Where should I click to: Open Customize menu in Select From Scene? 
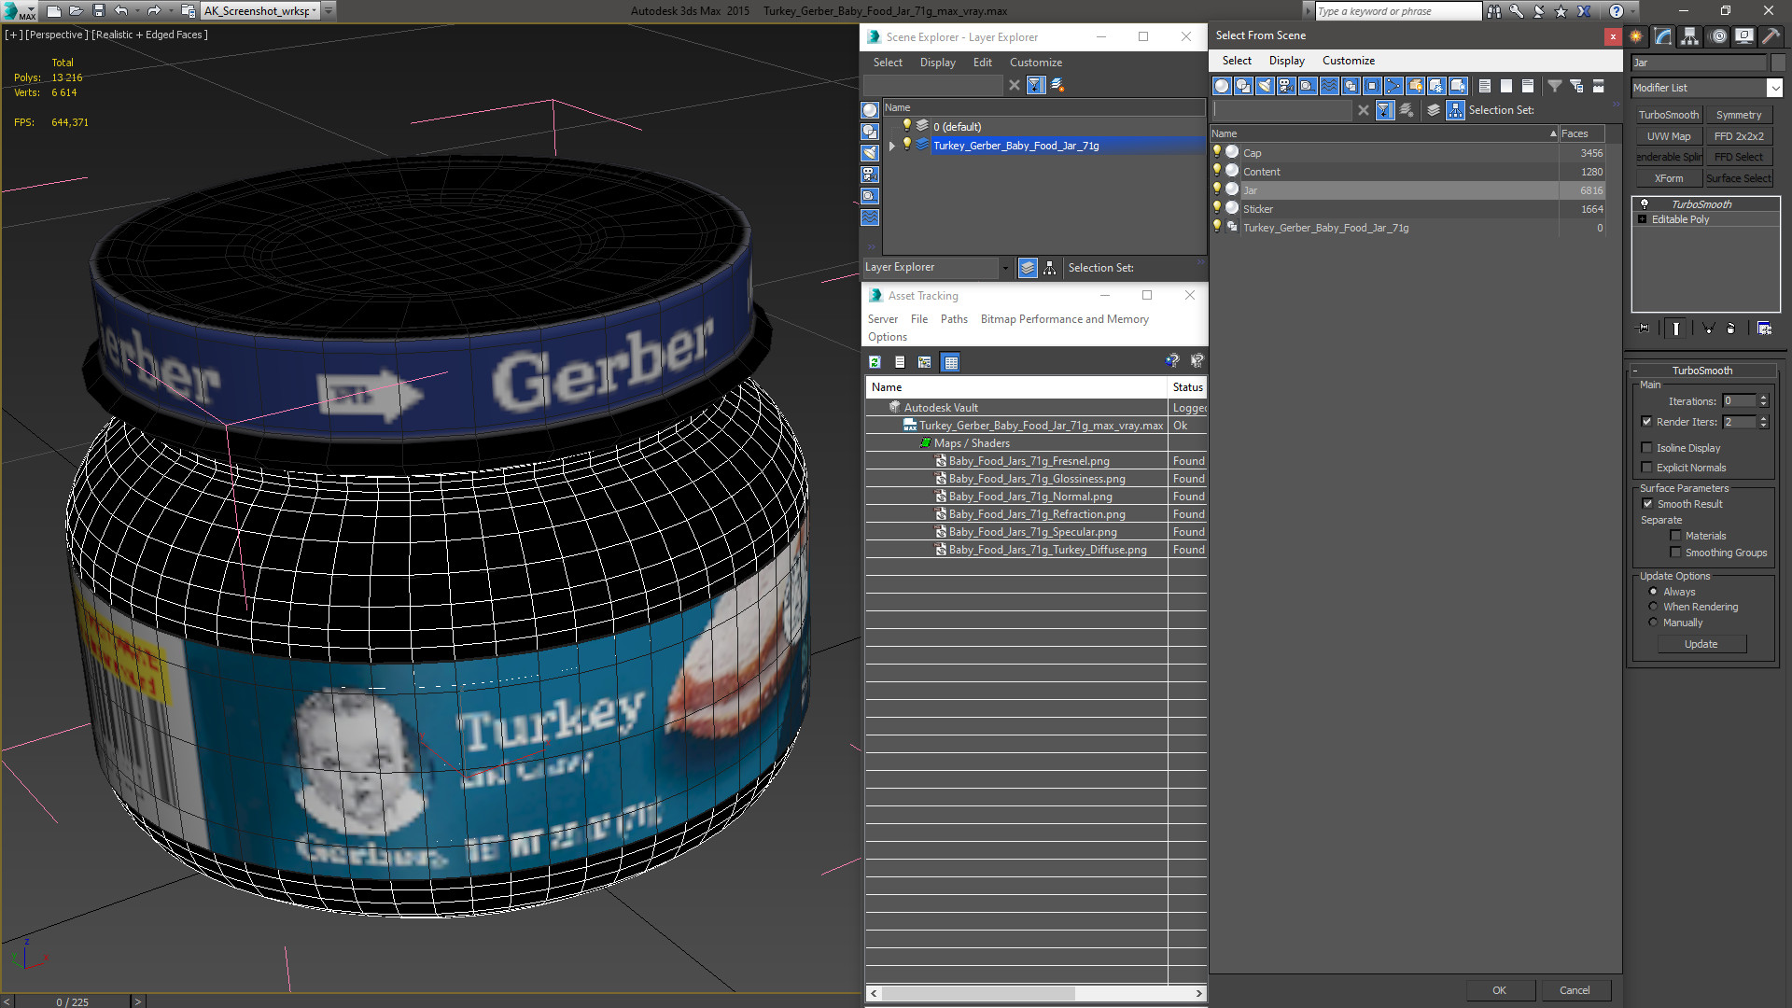(1348, 61)
